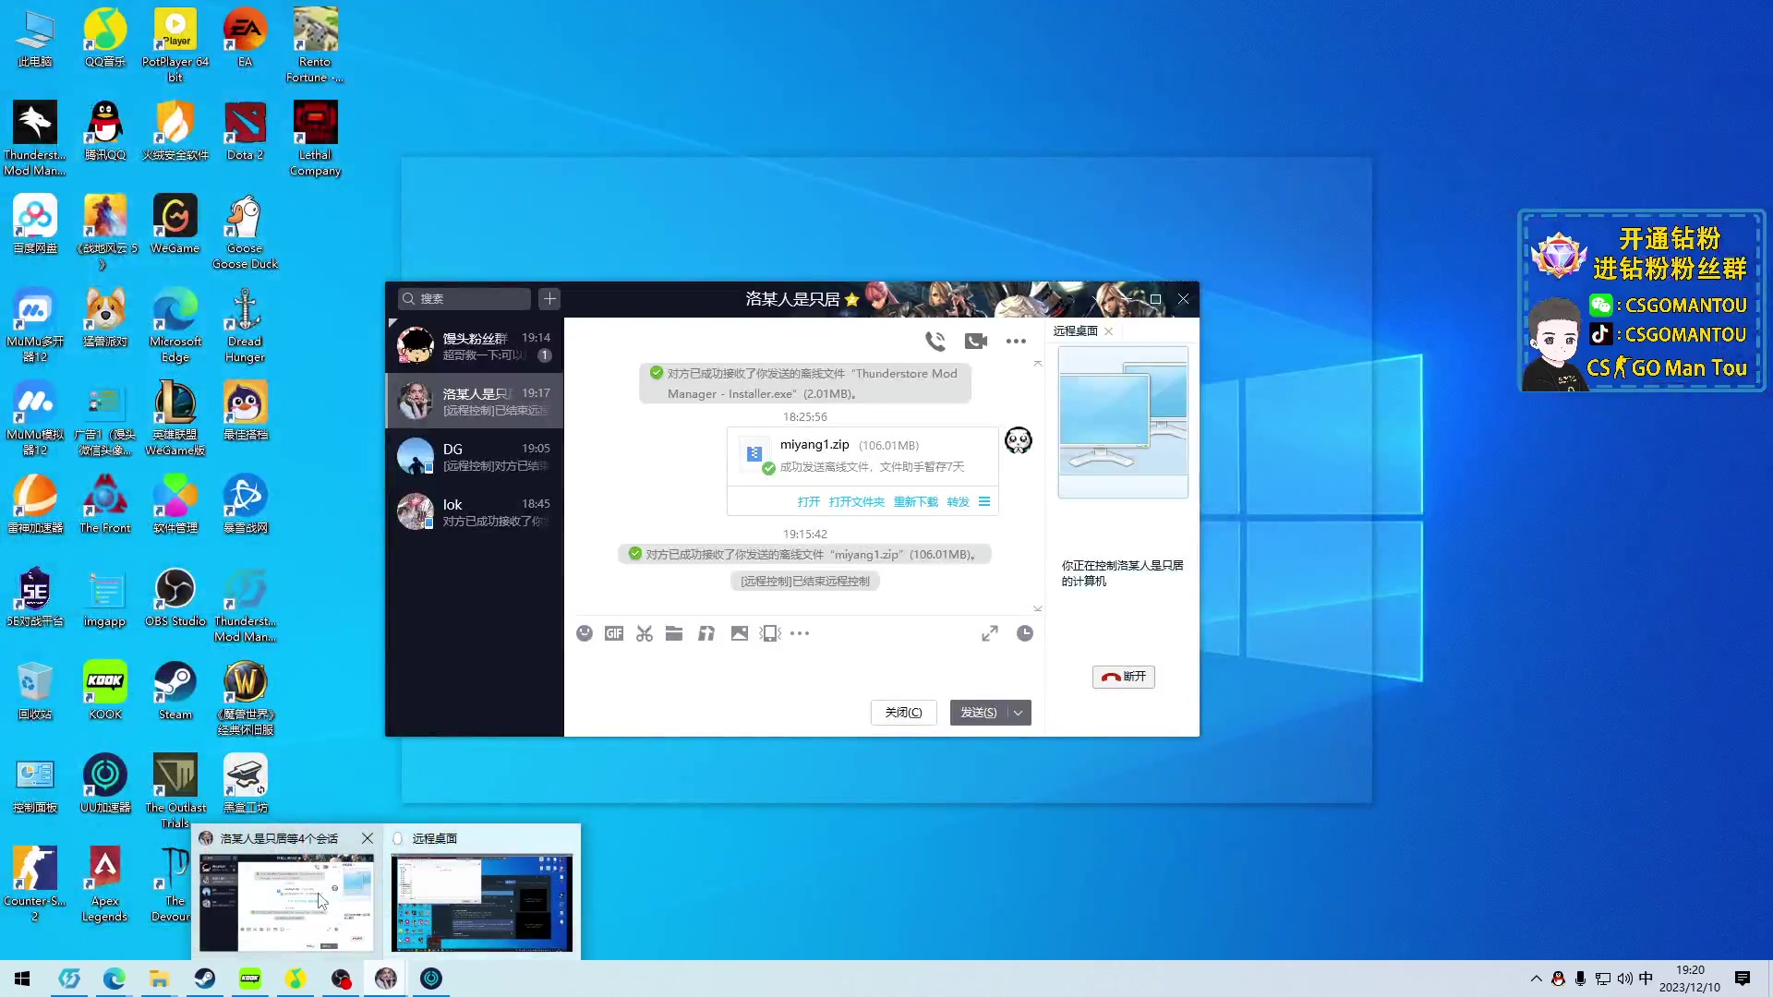This screenshot has width=1773, height=997.
Task: Open message history clock icon
Action: tap(1025, 633)
